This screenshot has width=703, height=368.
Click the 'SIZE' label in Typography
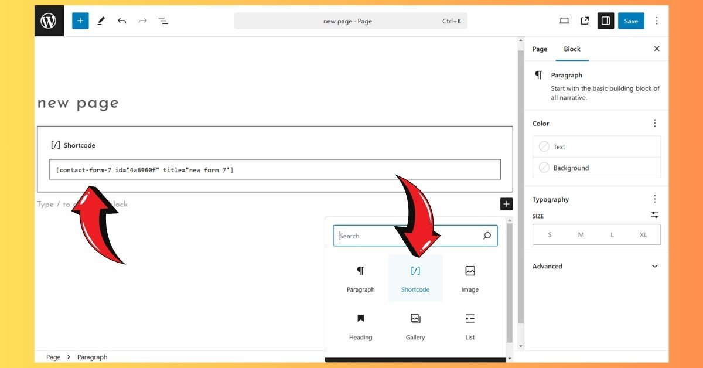[538, 216]
